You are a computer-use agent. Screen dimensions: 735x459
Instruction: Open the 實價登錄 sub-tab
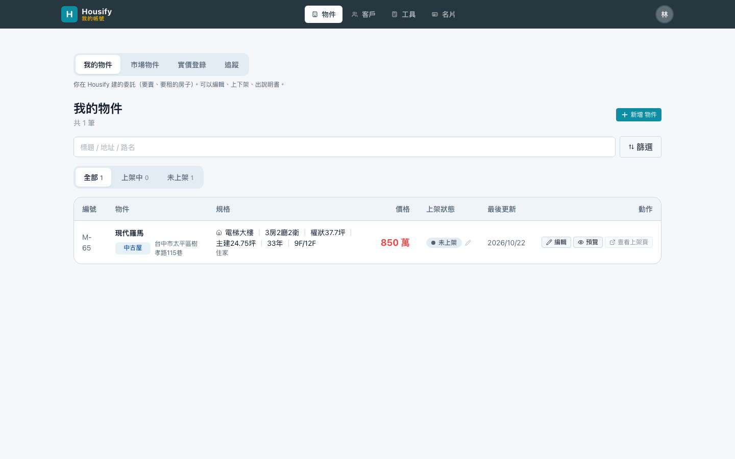point(192,65)
